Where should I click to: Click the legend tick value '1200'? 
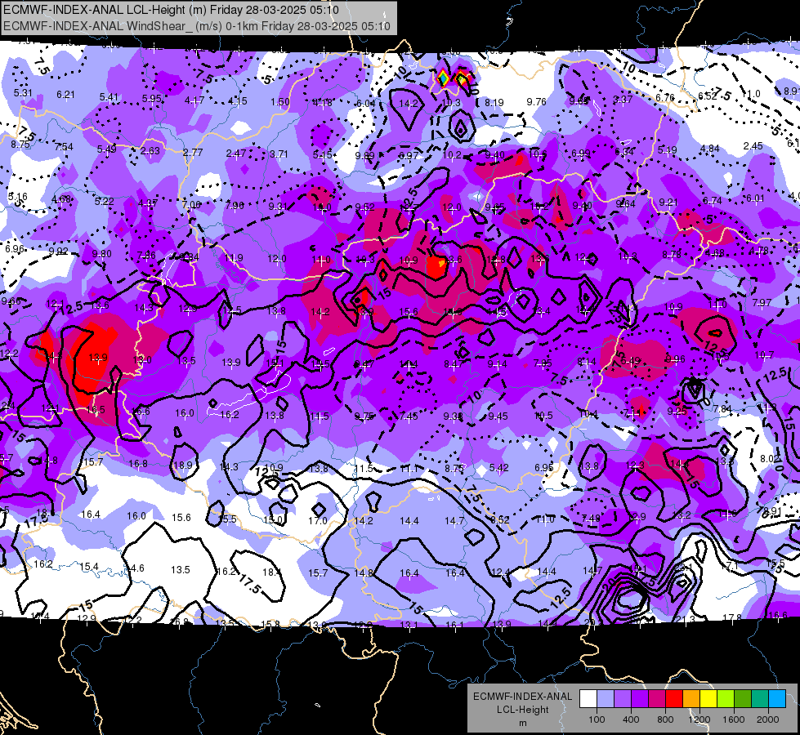699,719
